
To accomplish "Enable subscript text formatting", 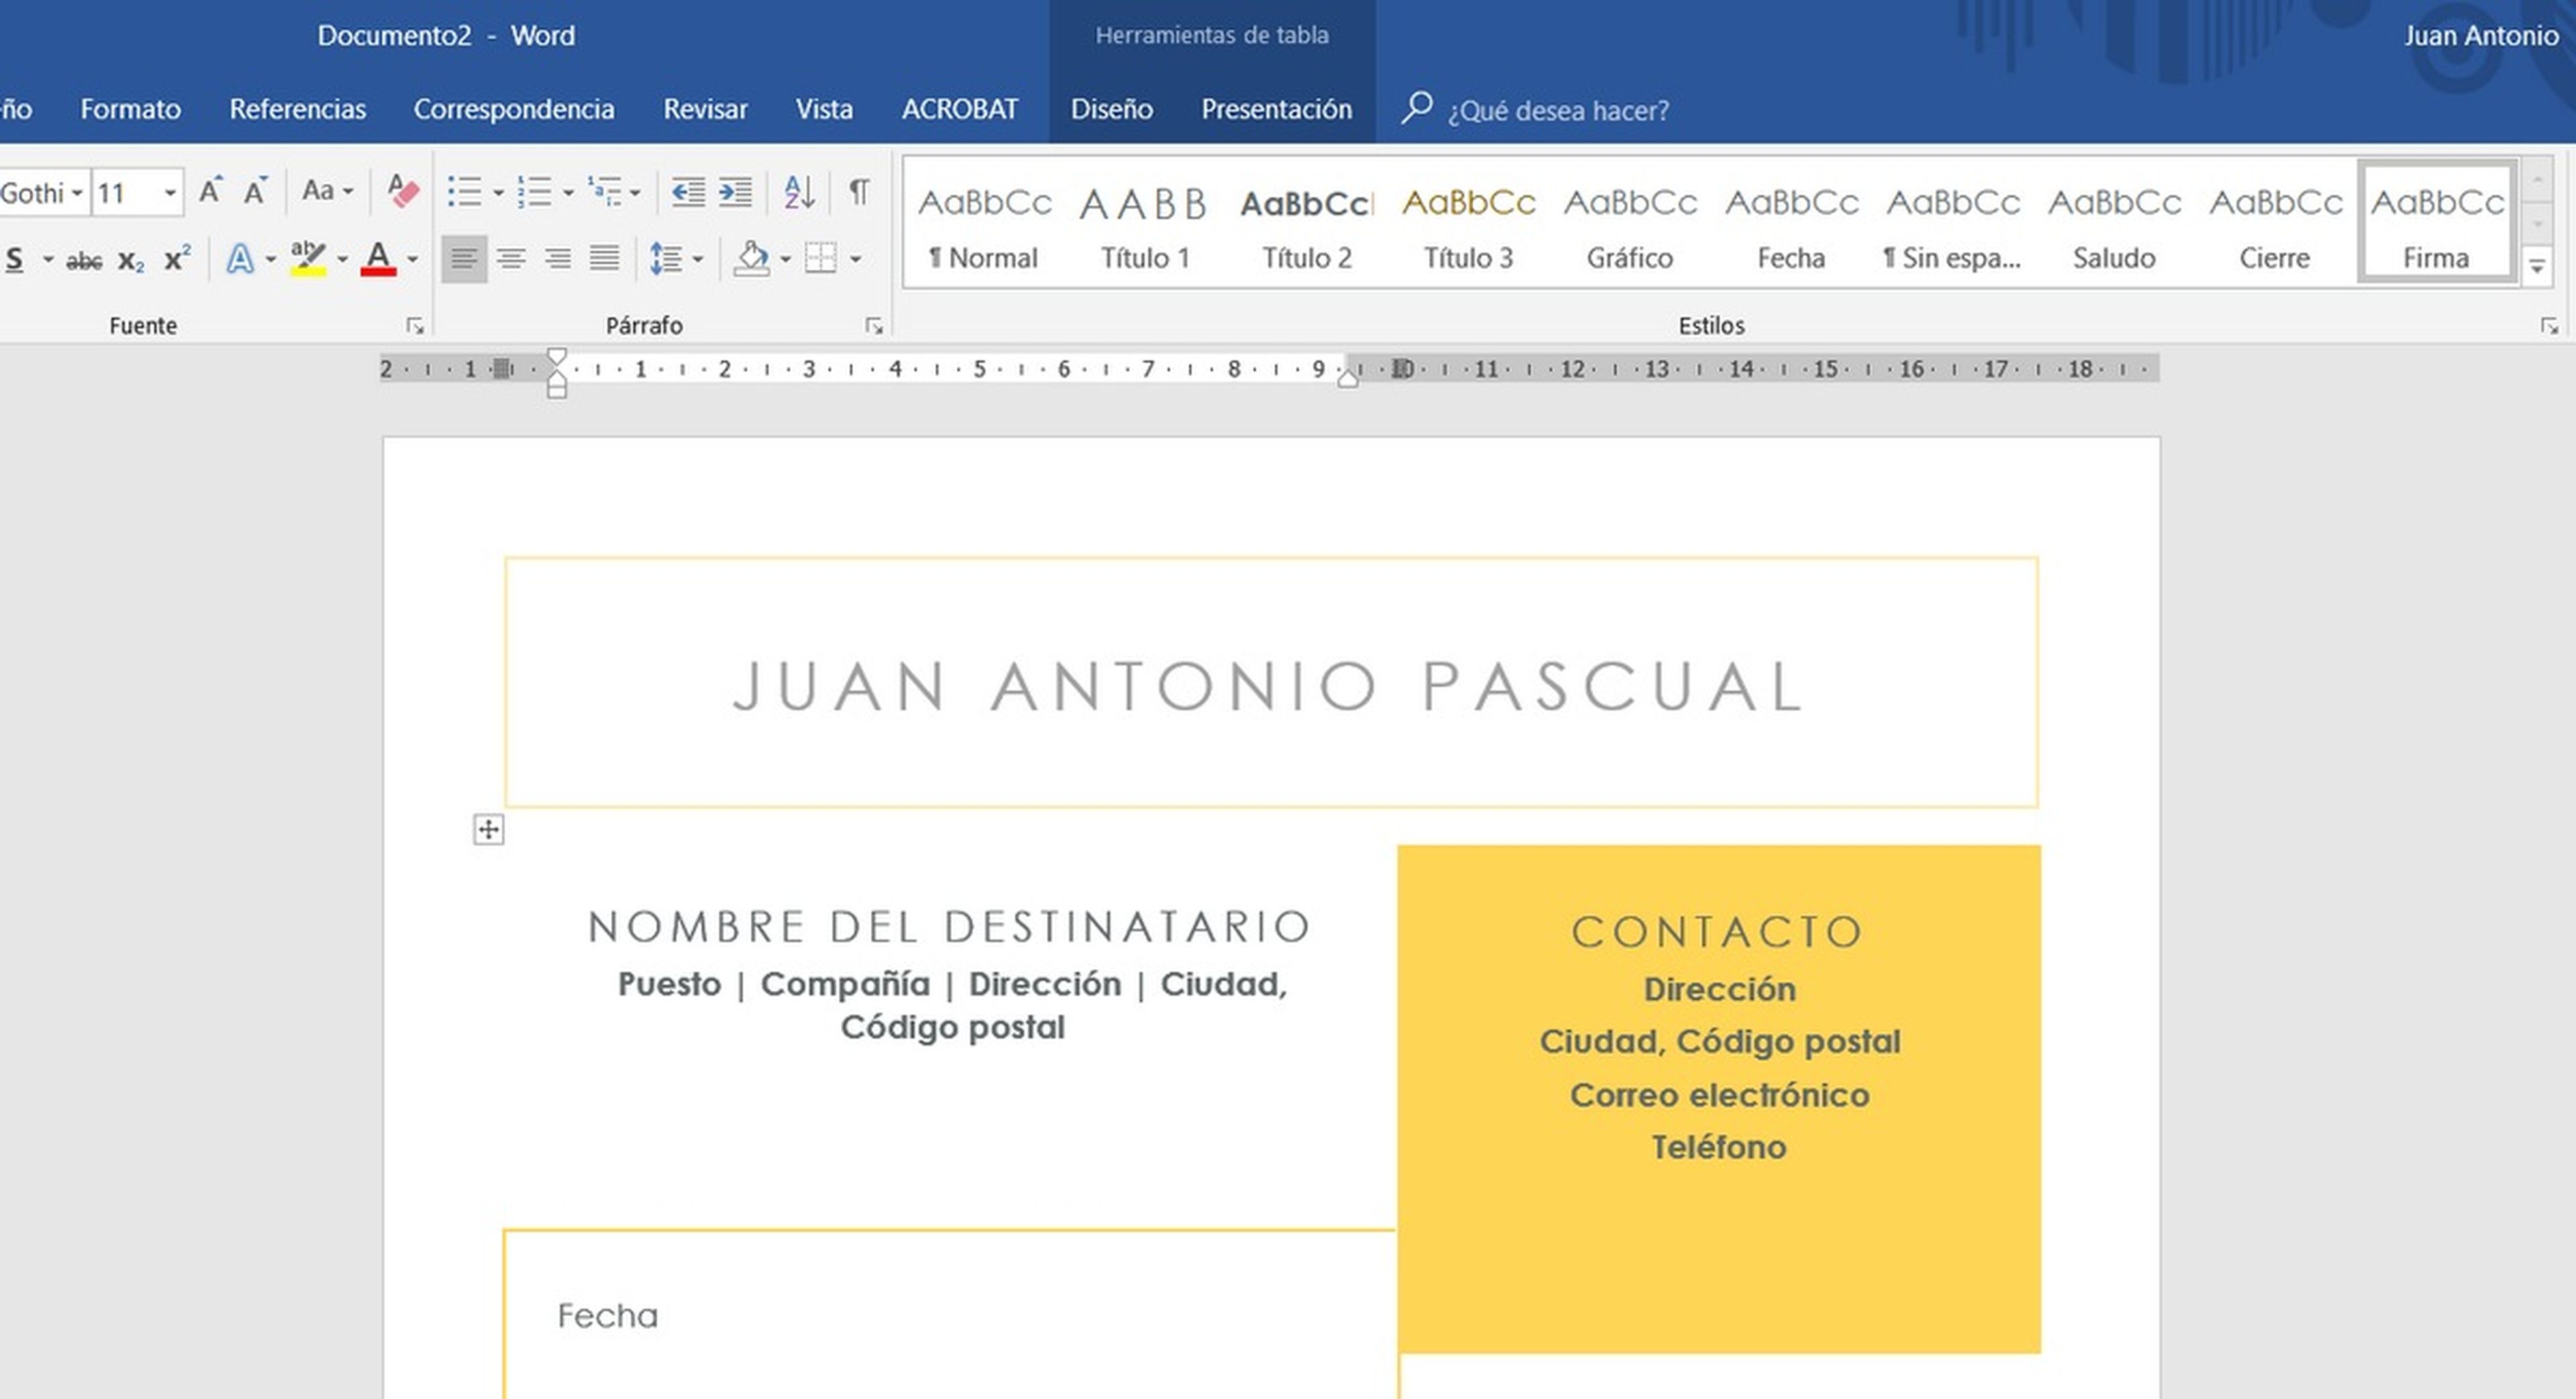I will click(x=131, y=260).
